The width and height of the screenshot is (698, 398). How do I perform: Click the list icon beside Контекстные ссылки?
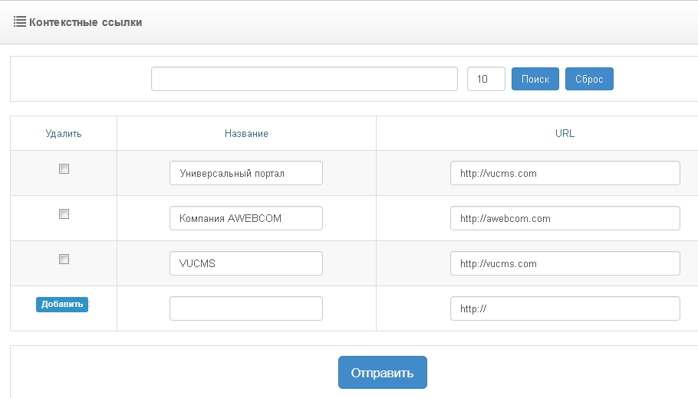pyautogui.click(x=20, y=22)
